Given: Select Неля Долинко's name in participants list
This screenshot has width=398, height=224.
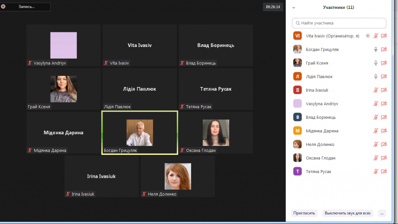Looking at the screenshot, I should [x=320, y=144].
